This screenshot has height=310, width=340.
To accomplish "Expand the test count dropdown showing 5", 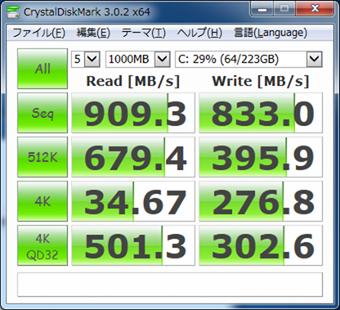I will (x=92, y=59).
